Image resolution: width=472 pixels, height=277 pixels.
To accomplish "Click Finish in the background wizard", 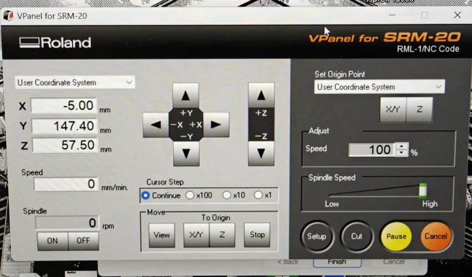I will point(337,261).
